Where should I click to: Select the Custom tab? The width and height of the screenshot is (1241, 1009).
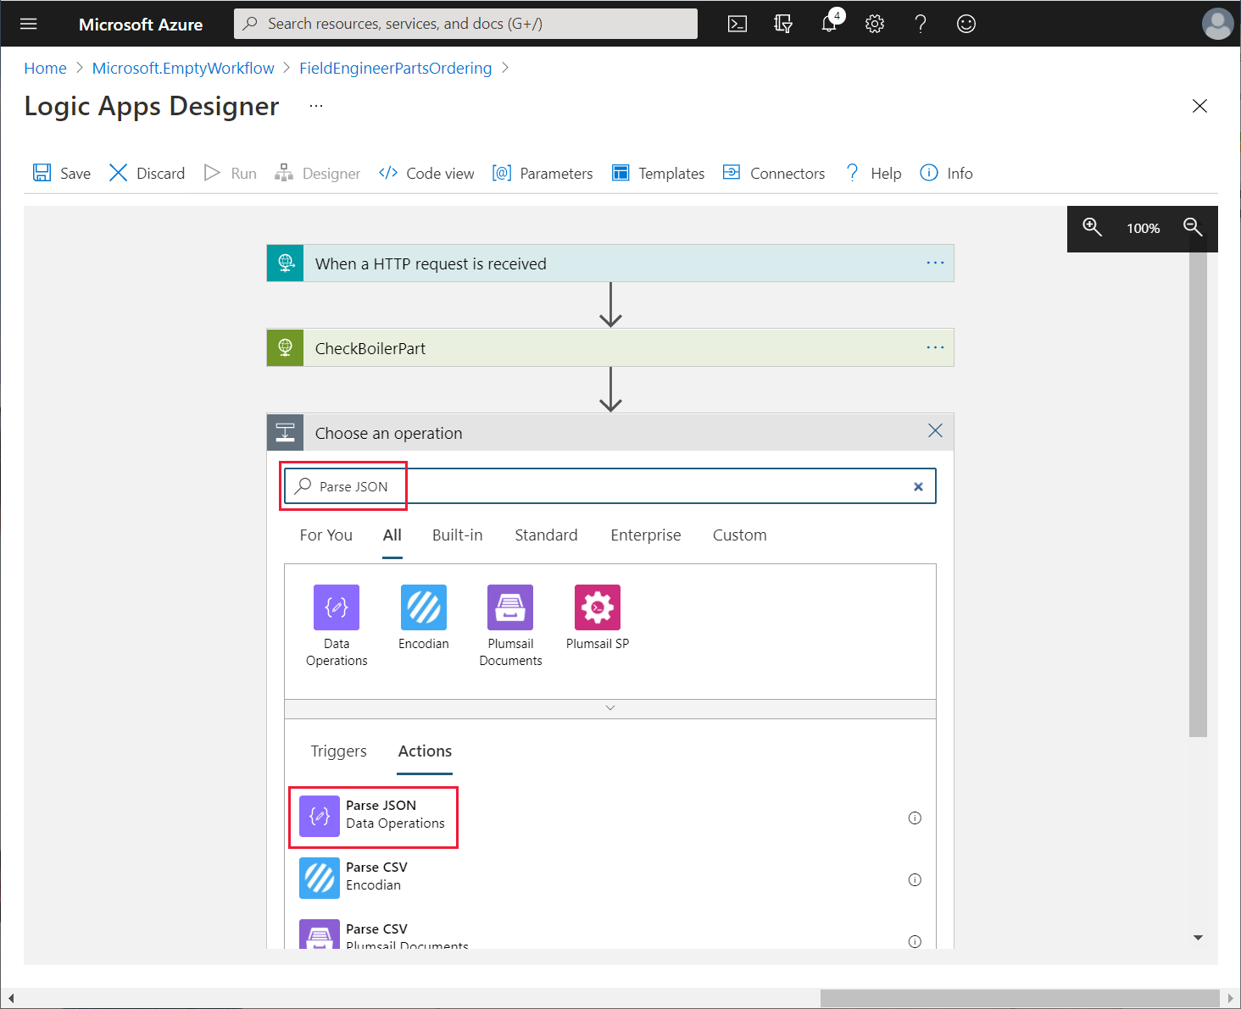740,535
